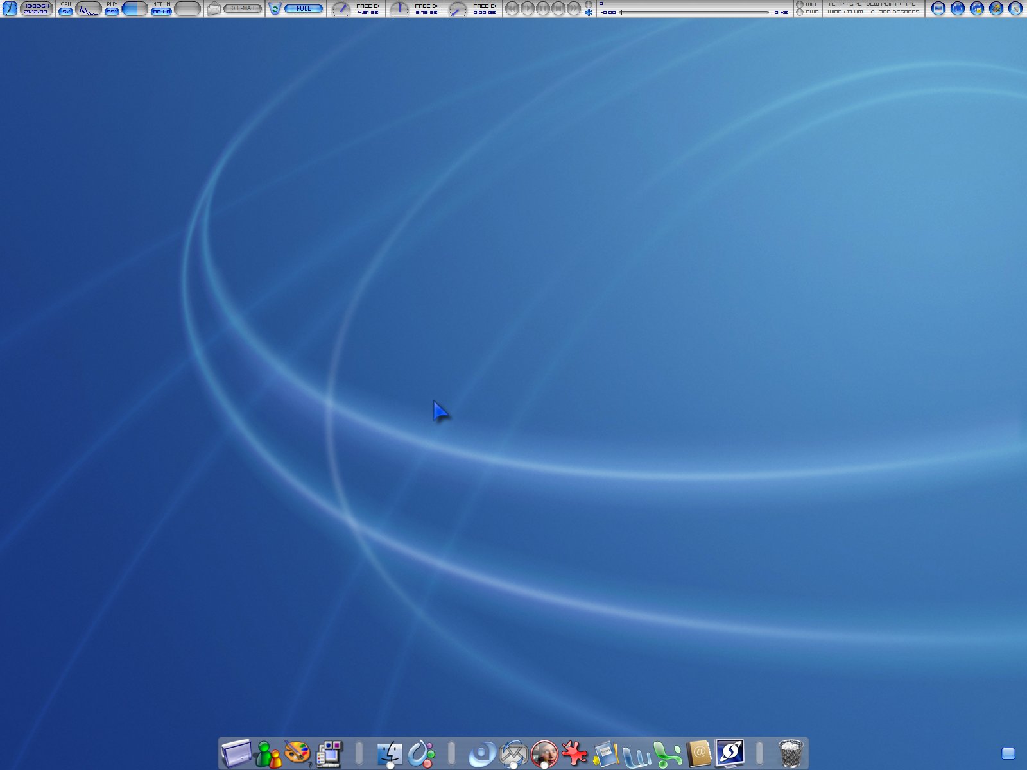1027x770 pixels.
Task: Click the FREE C: disk gauge
Action: pos(341,8)
